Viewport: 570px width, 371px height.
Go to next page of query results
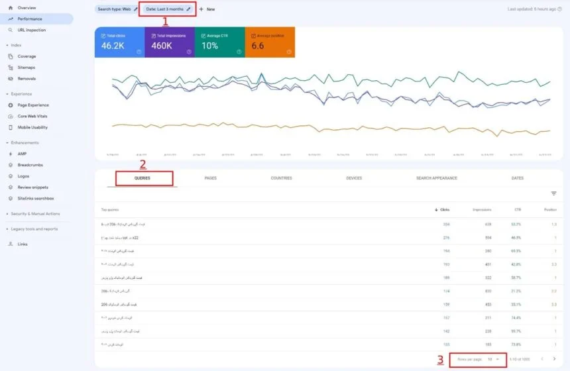point(554,359)
